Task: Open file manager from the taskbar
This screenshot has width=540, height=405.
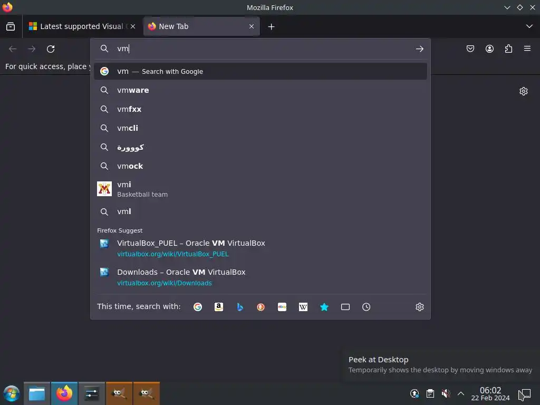Action: (37, 393)
